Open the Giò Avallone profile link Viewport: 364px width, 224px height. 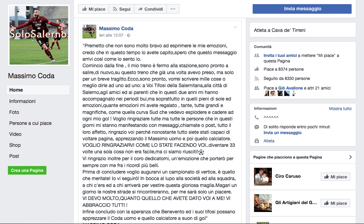[x=290, y=88]
